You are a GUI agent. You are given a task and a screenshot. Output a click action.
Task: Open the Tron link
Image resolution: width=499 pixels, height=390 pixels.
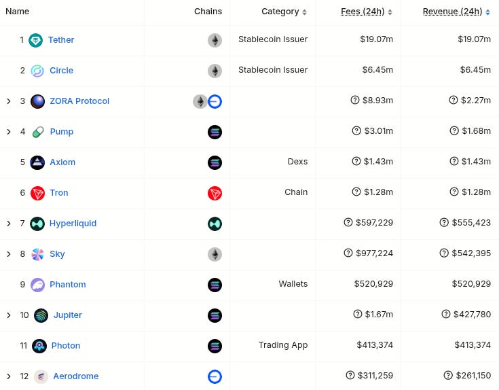[x=59, y=192]
